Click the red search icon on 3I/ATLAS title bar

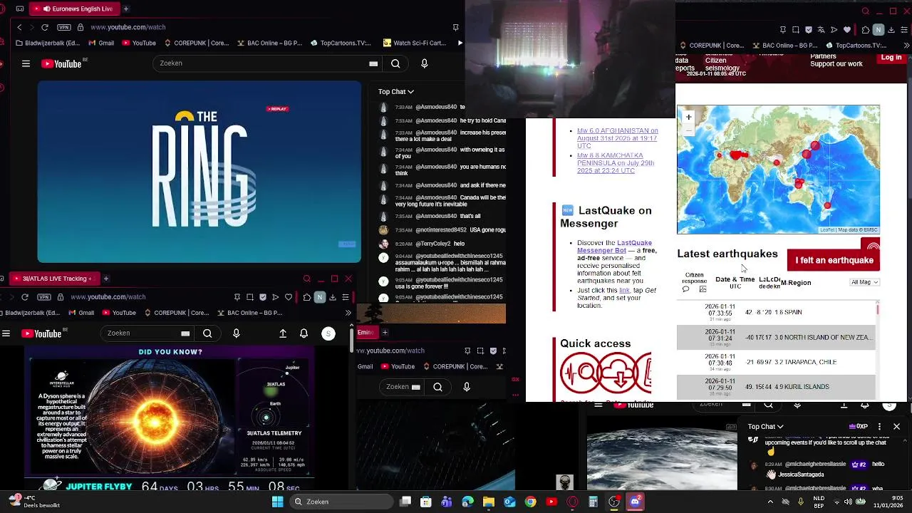click(307, 279)
